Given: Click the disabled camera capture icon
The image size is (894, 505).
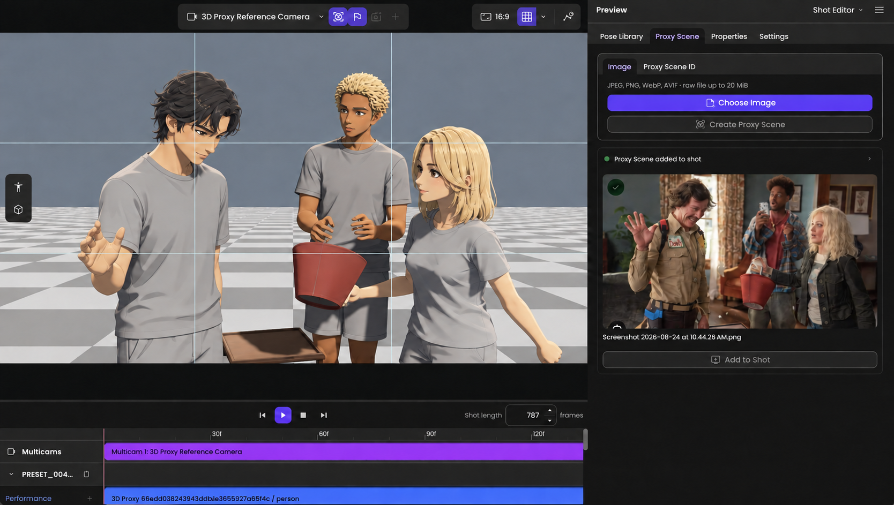Looking at the screenshot, I should coord(376,17).
